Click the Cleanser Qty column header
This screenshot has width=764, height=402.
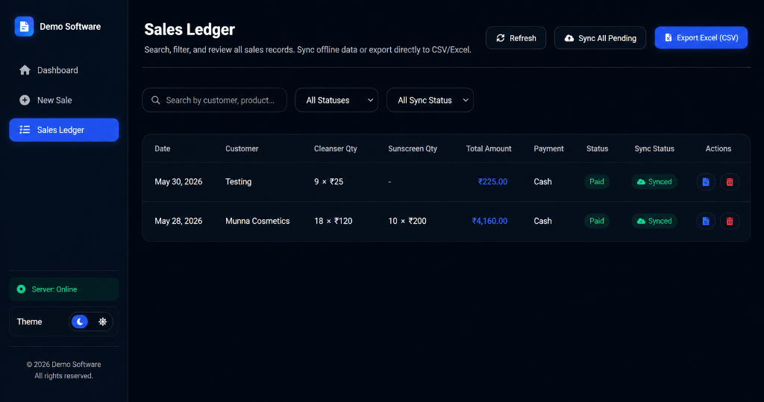pos(335,148)
